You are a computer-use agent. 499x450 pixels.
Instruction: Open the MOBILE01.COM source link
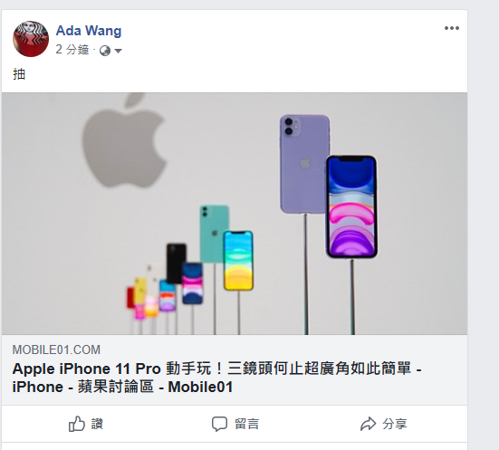click(x=56, y=349)
